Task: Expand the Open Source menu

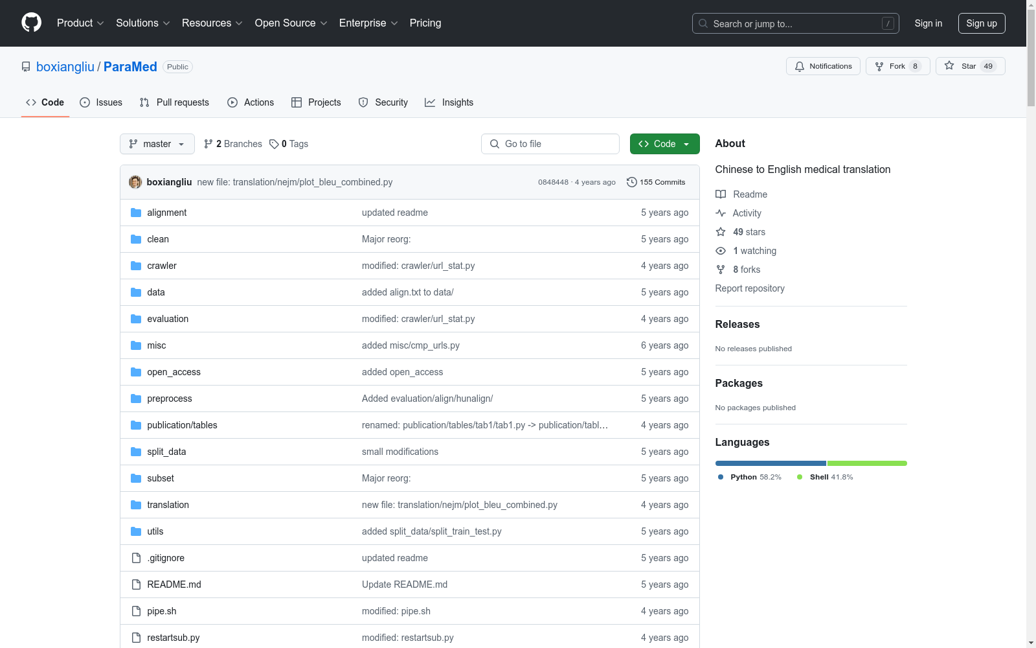Action: tap(291, 23)
